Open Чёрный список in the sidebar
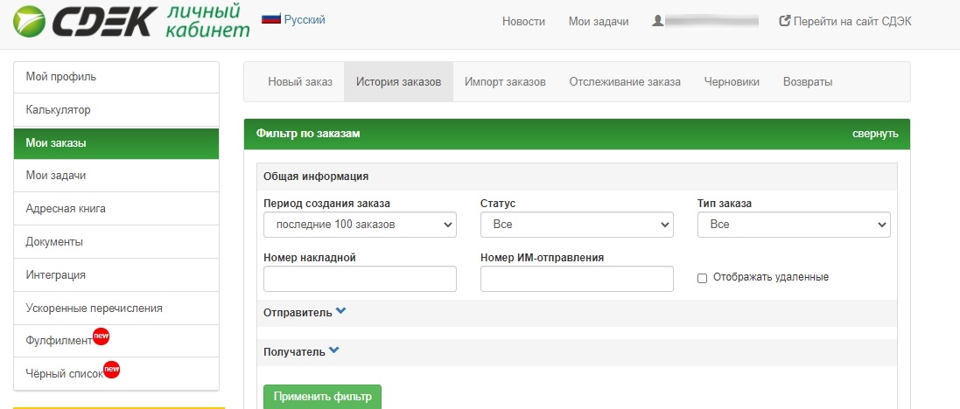The image size is (960, 409). (x=116, y=374)
